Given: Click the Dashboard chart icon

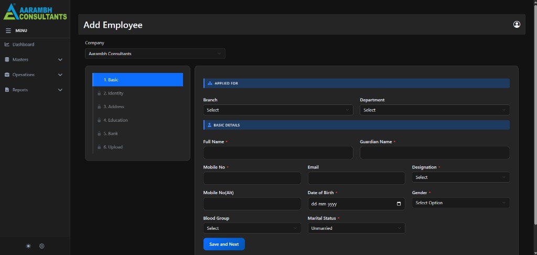Looking at the screenshot, I should [7, 45].
